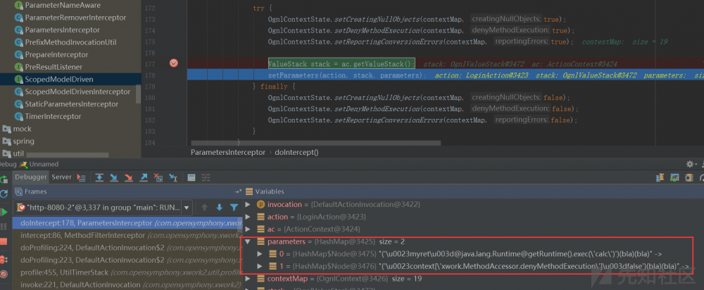Click the magnifier-on-list icon in the debug toolbar
The width and height of the screenshot is (704, 290).
click(x=689, y=178)
